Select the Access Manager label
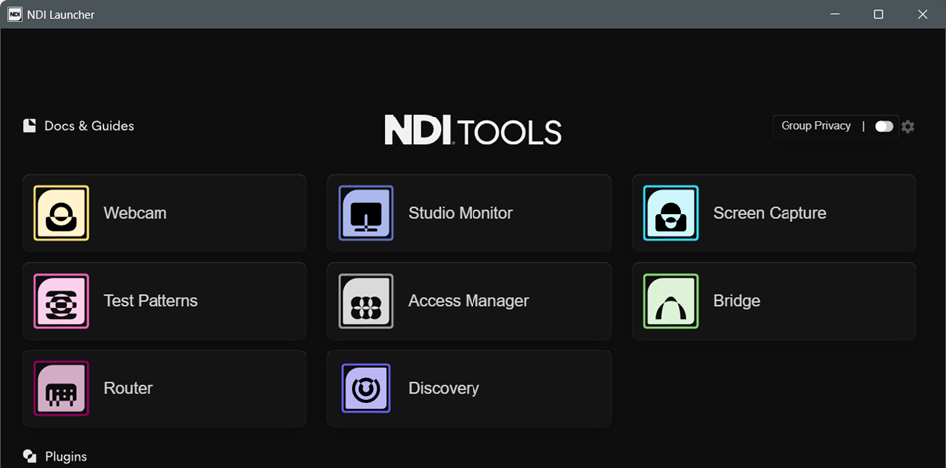This screenshot has width=946, height=468. 469,301
